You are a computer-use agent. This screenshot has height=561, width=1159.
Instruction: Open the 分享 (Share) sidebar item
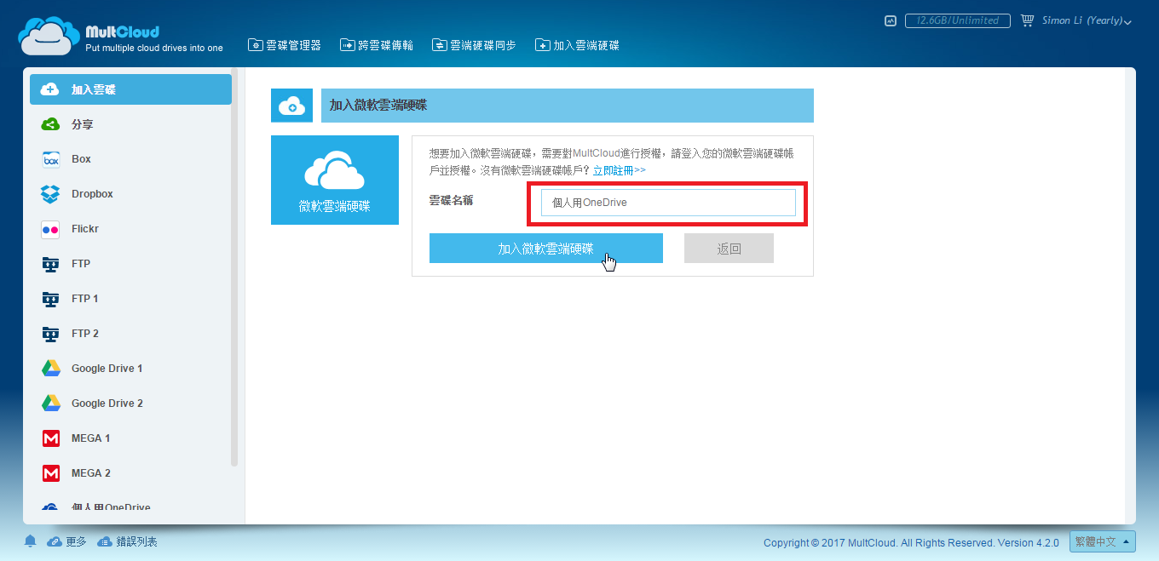82,124
